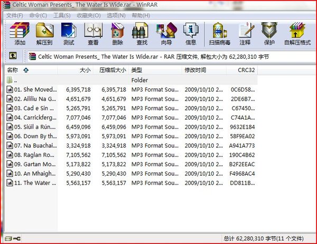Click the MP3 icon of 05. Siúil a Rún
The image size is (317, 244).
coord(10,126)
